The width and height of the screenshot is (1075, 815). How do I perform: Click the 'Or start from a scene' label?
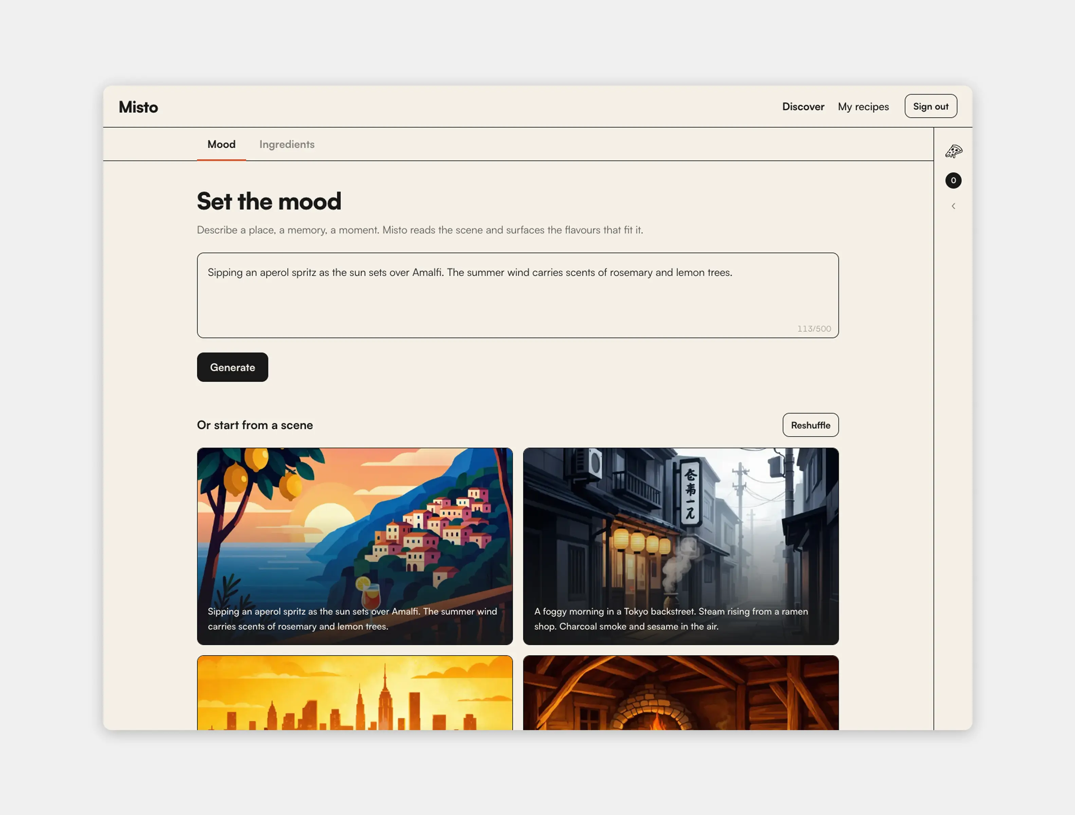click(x=255, y=425)
